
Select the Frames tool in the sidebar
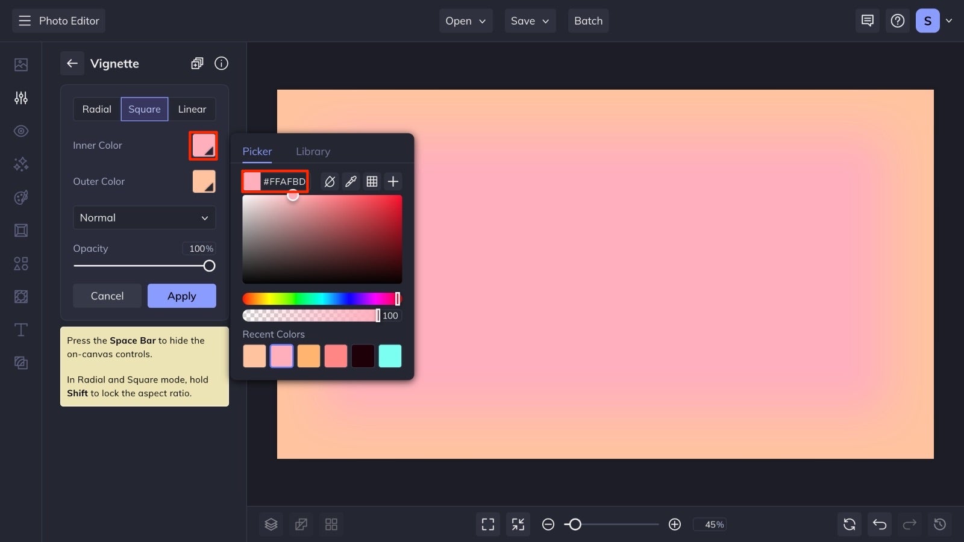(x=20, y=230)
